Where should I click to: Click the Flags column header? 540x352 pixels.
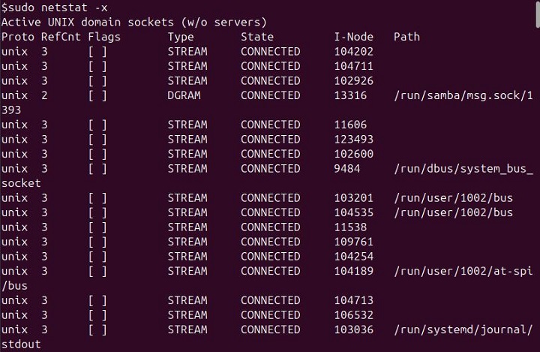pyautogui.click(x=103, y=37)
